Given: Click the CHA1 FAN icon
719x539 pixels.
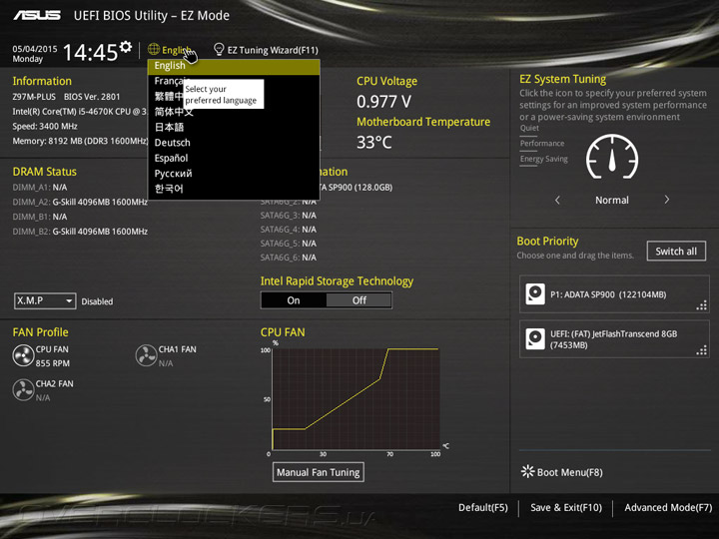Looking at the screenshot, I should pos(146,355).
